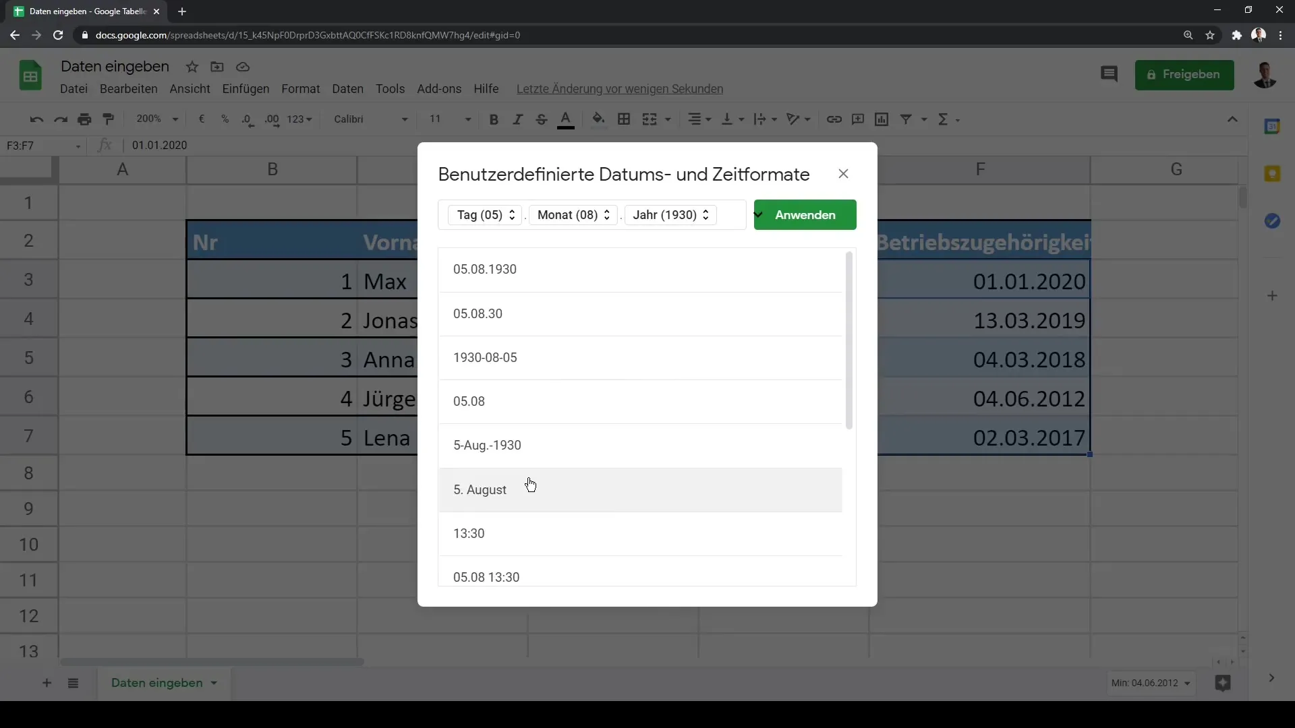Open the comment history icon
This screenshot has height=728, width=1295.
pos(1109,74)
